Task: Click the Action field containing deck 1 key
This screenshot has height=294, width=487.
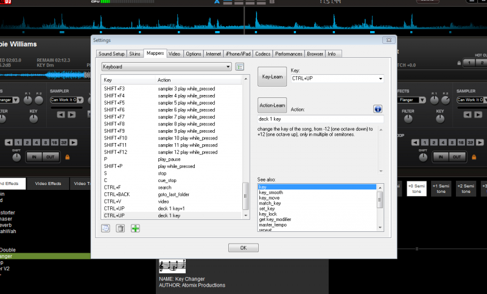Action: [x=320, y=119]
